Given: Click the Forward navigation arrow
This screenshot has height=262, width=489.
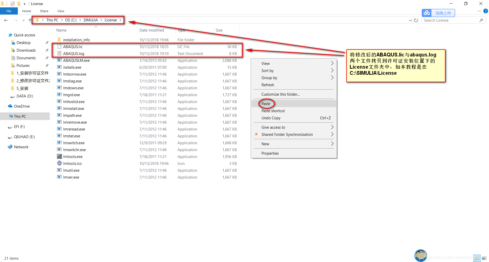Looking at the screenshot, I should [x=16, y=20].
